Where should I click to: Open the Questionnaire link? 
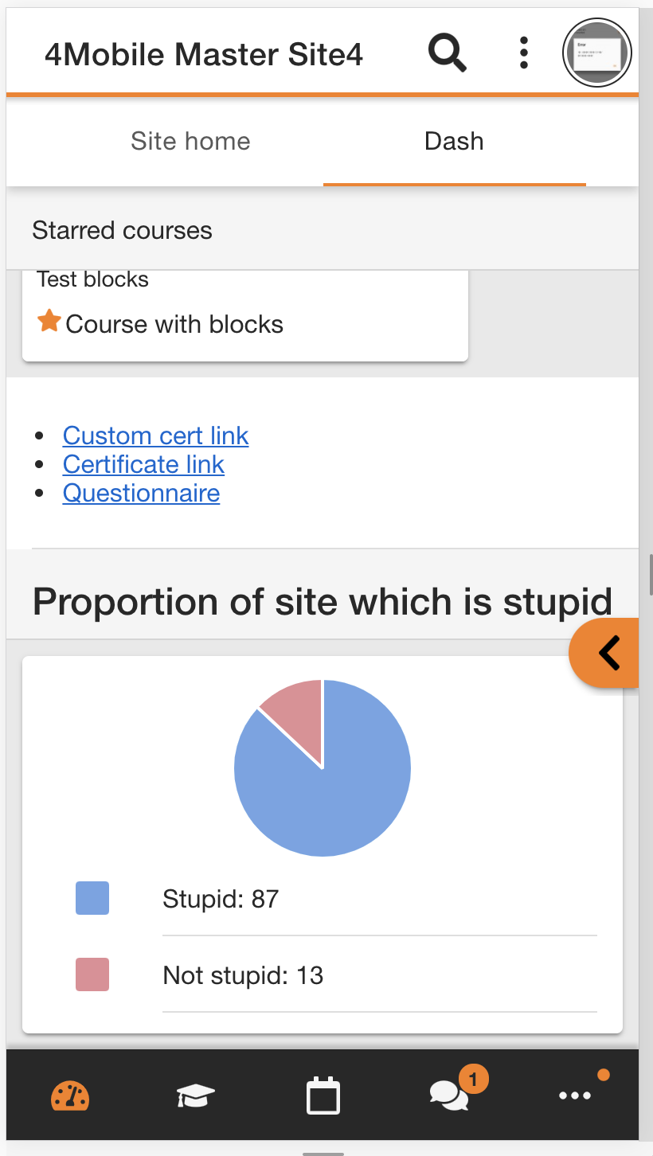(x=141, y=493)
